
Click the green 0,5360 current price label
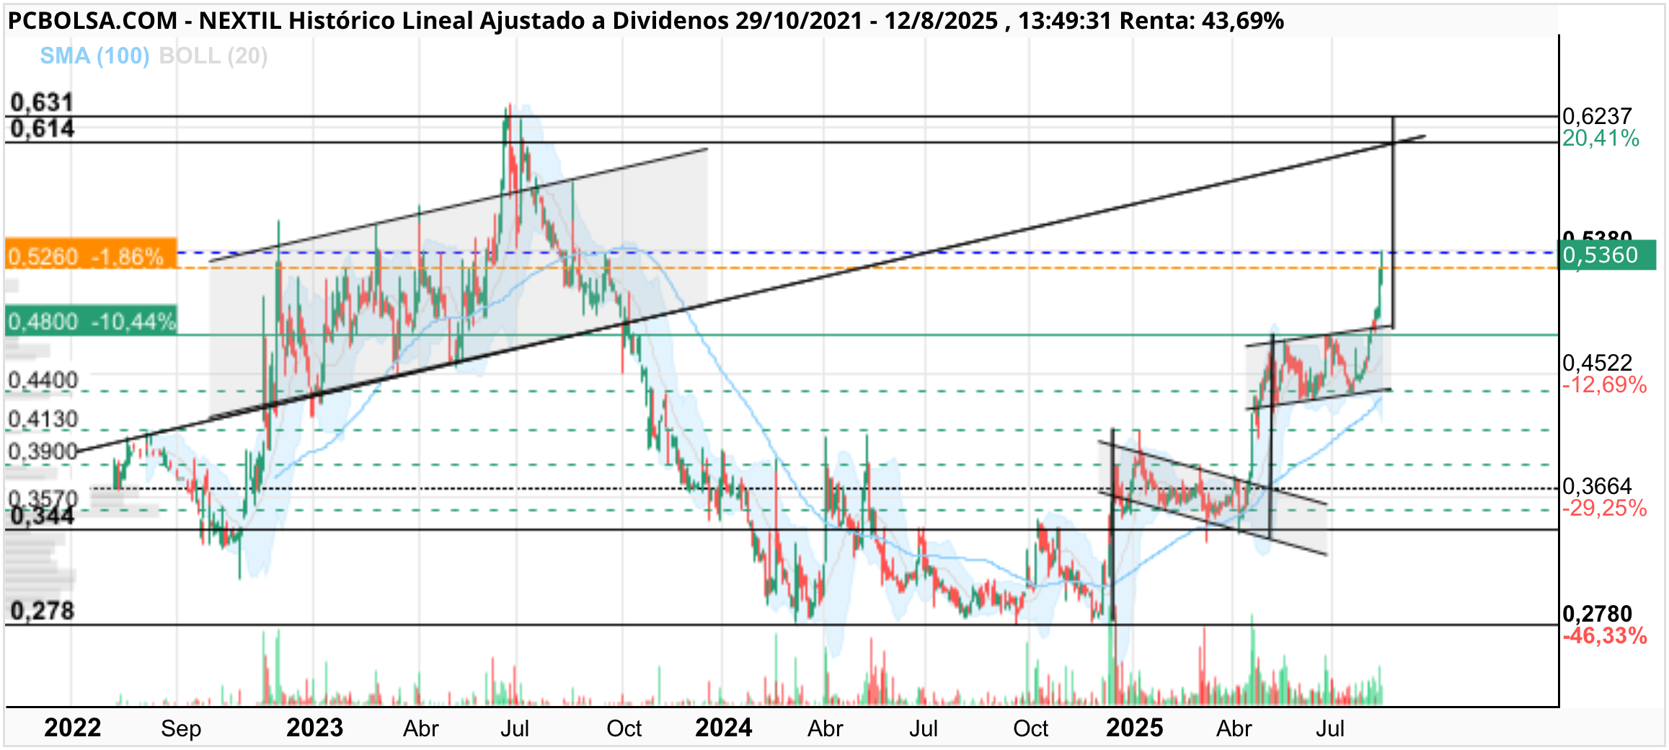point(1607,255)
